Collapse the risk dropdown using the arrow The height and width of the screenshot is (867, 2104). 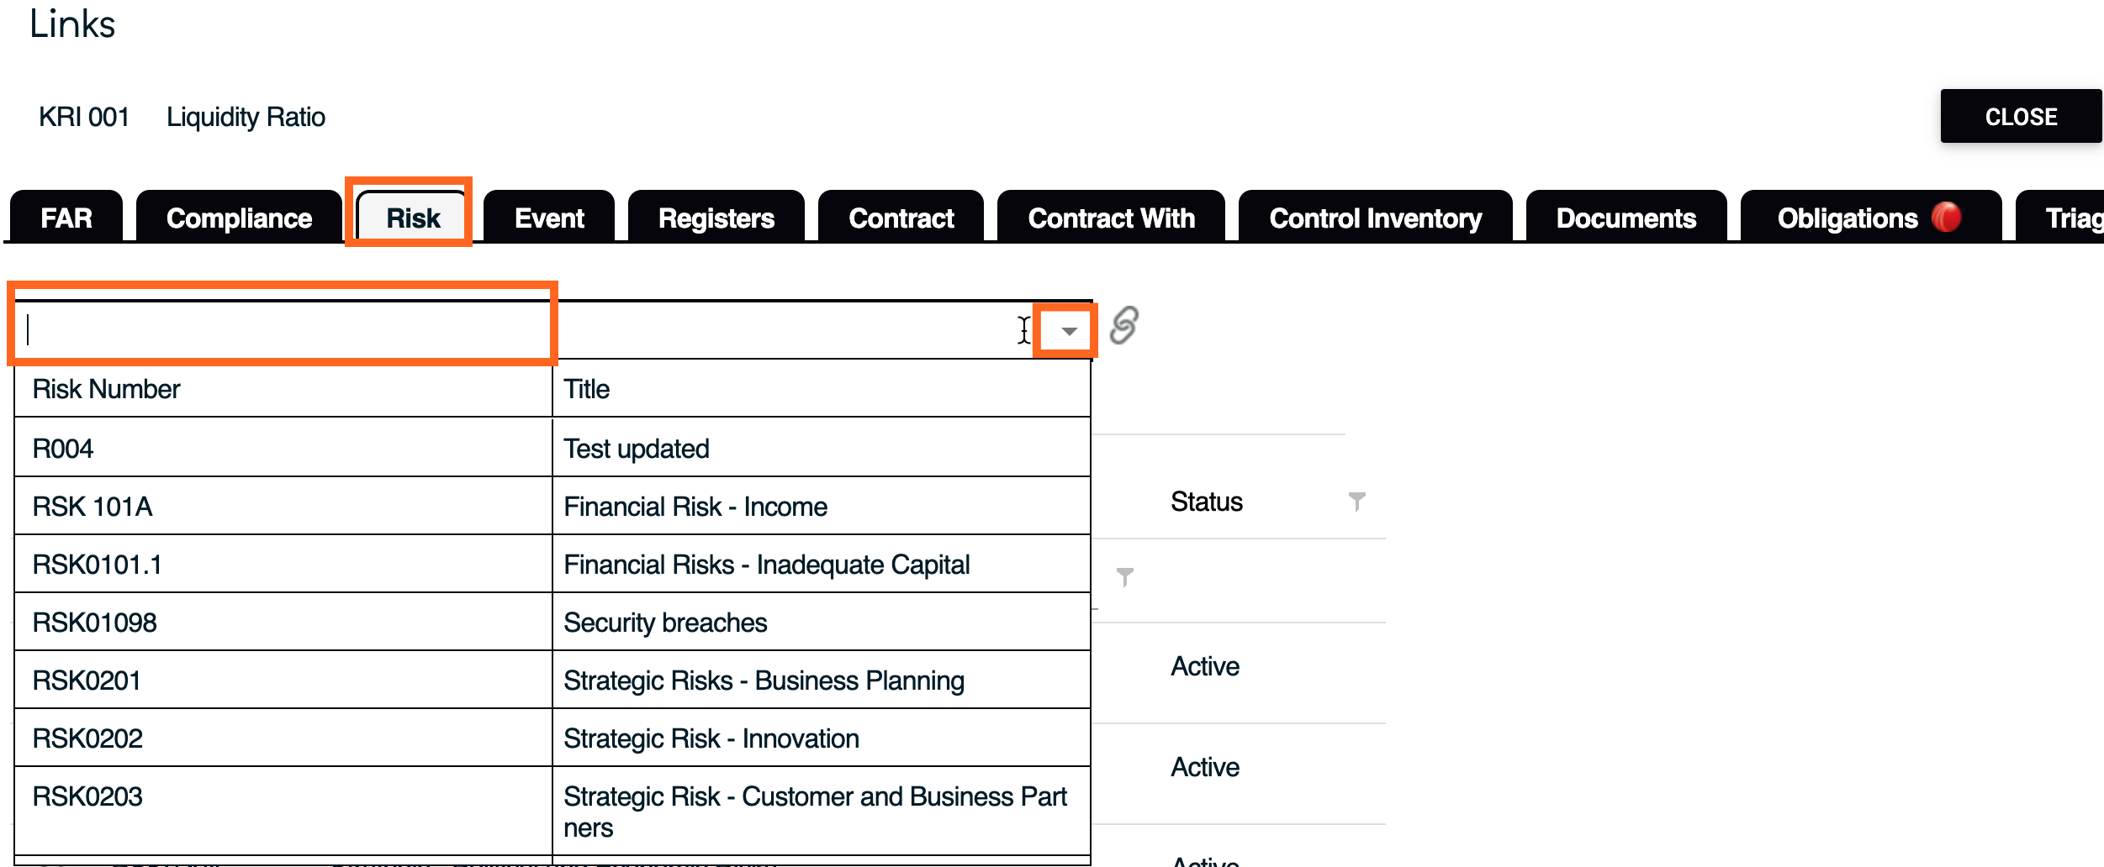click(x=1068, y=330)
